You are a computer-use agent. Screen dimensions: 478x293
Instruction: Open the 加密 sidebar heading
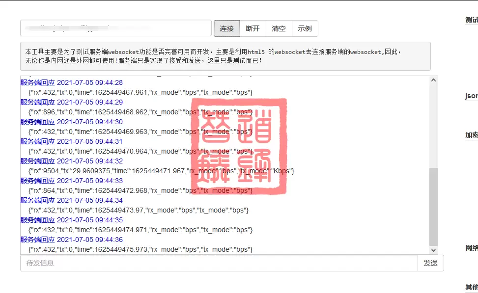[471, 135]
